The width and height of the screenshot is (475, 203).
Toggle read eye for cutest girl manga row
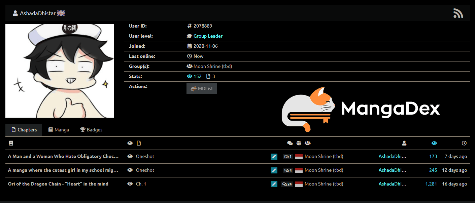coord(130,170)
